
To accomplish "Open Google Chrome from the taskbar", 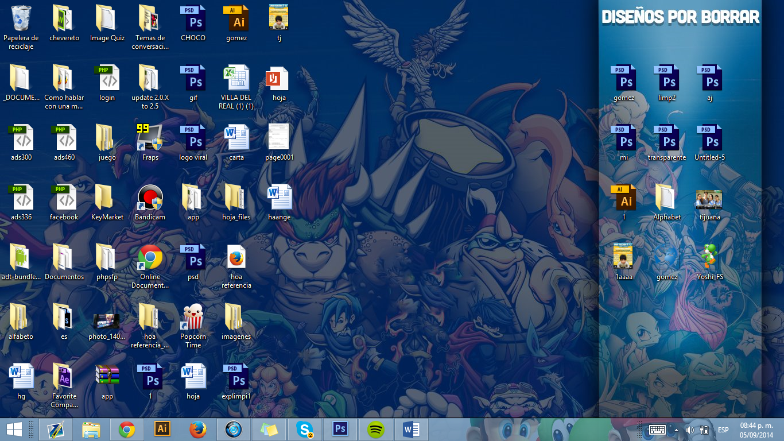I will click(x=127, y=430).
